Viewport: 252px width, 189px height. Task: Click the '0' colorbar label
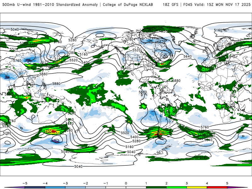[x=126, y=183]
